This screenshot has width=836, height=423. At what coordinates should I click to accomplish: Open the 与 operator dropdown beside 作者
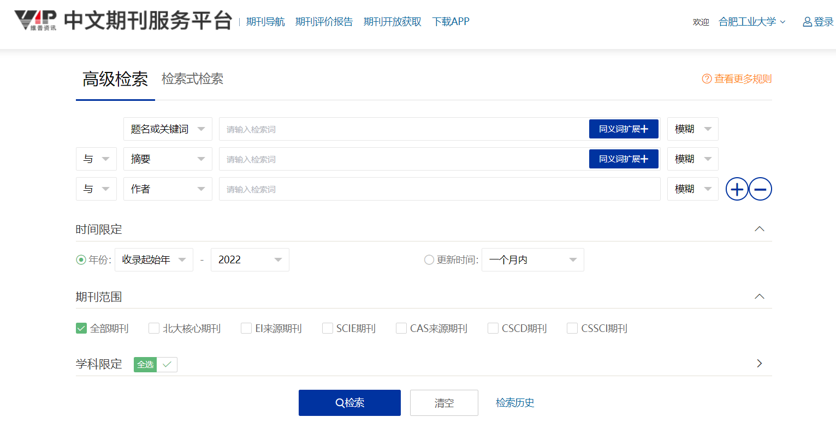click(x=96, y=189)
